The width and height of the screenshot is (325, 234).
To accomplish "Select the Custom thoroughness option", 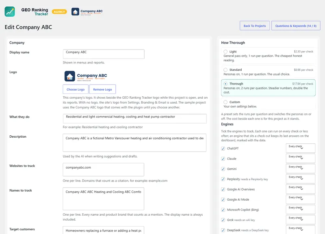I will [225, 102].
